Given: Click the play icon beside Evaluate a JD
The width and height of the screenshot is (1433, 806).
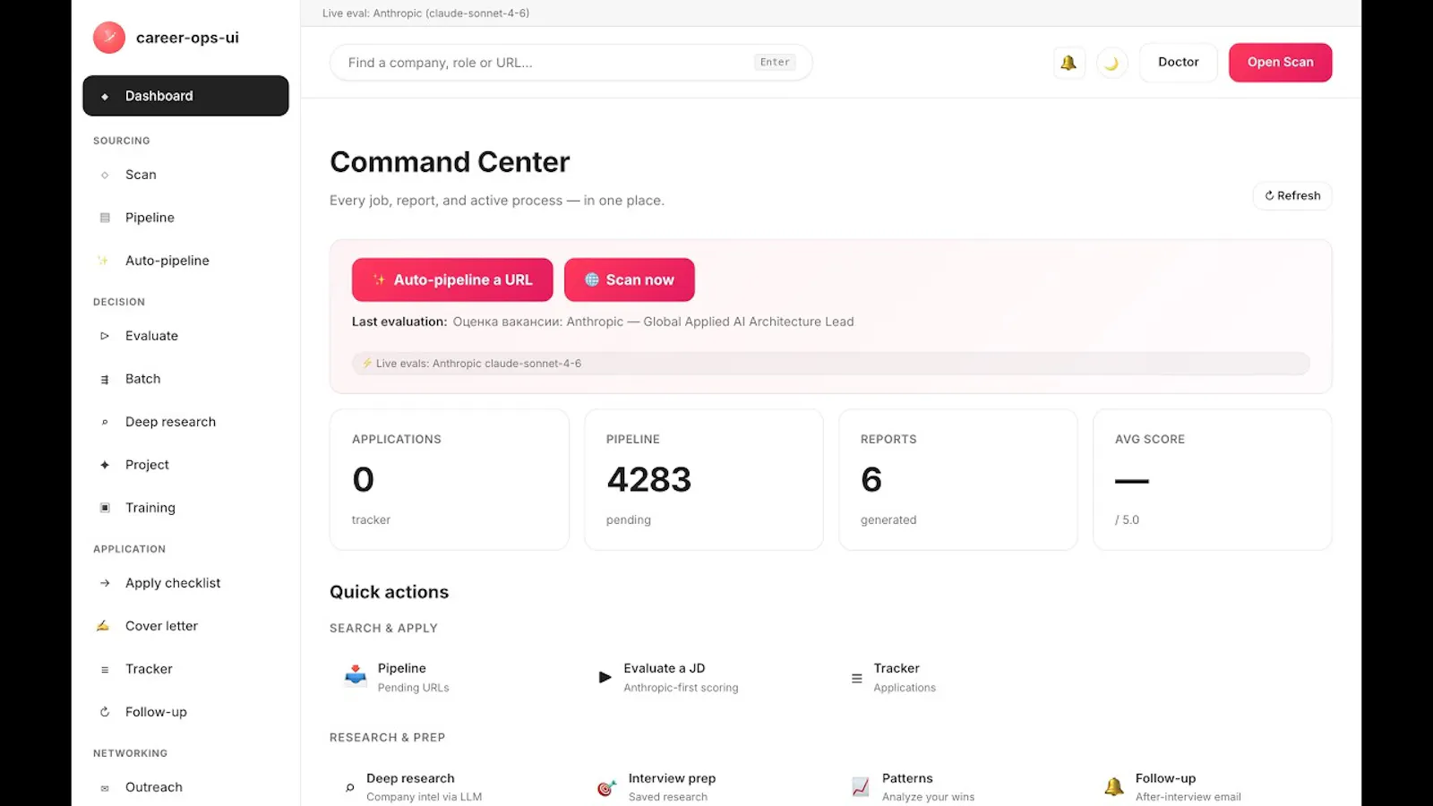Looking at the screenshot, I should [x=605, y=677].
